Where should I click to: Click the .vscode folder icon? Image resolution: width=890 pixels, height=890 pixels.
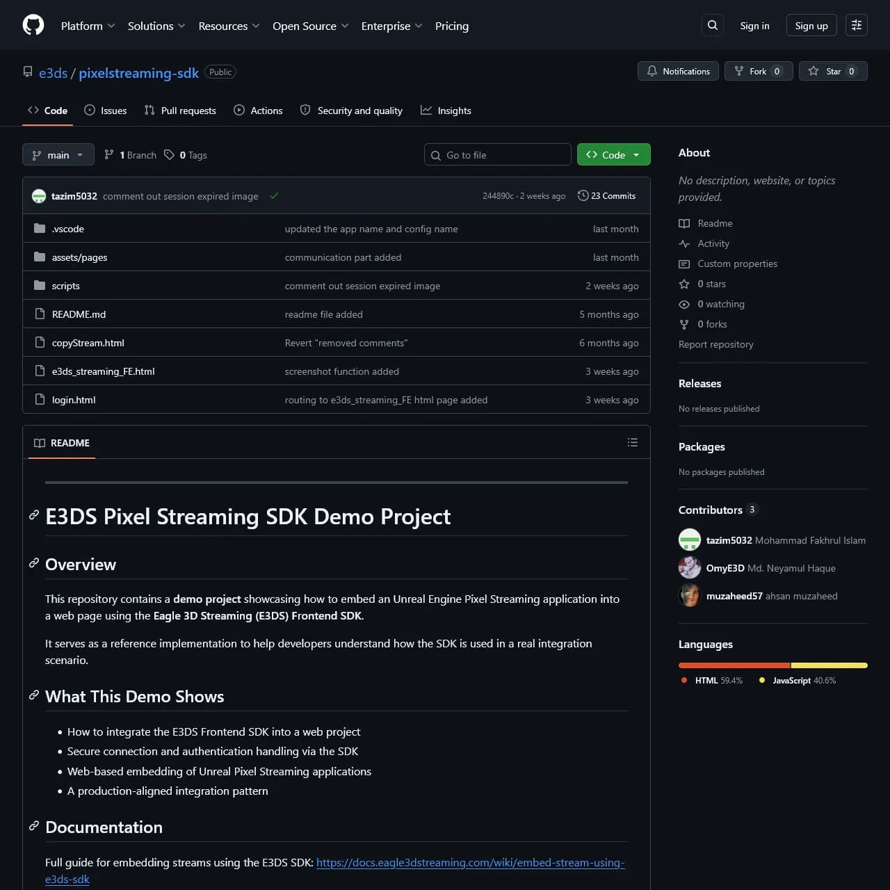[40, 228]
